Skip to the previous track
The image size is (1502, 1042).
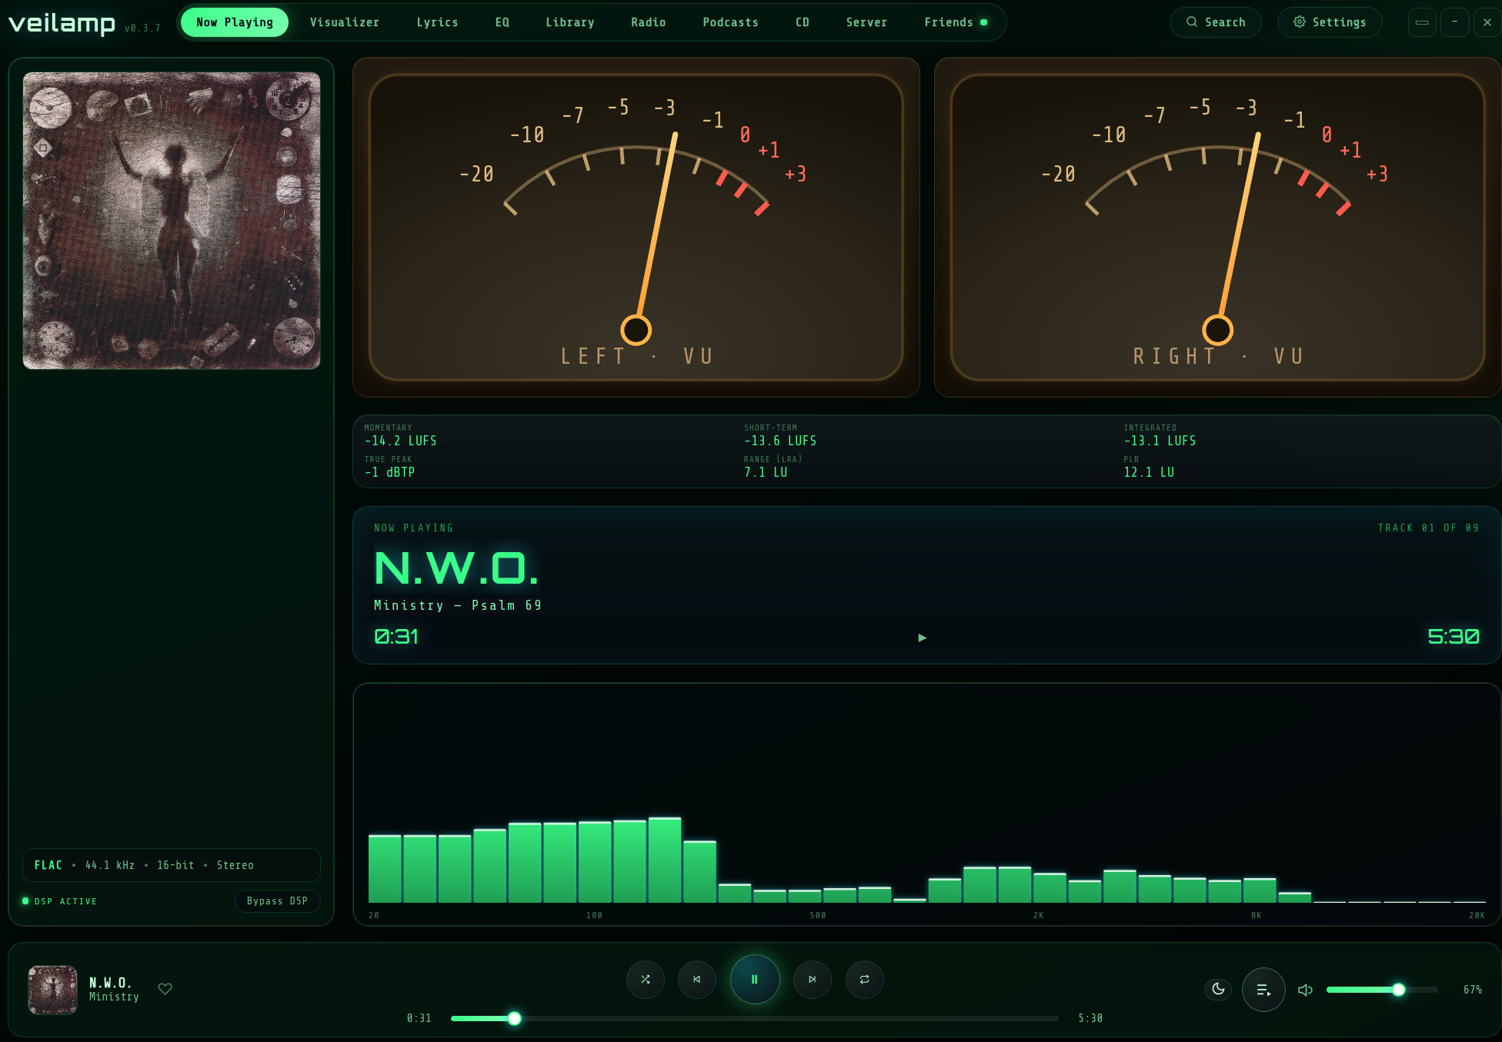tap(697, 979)
